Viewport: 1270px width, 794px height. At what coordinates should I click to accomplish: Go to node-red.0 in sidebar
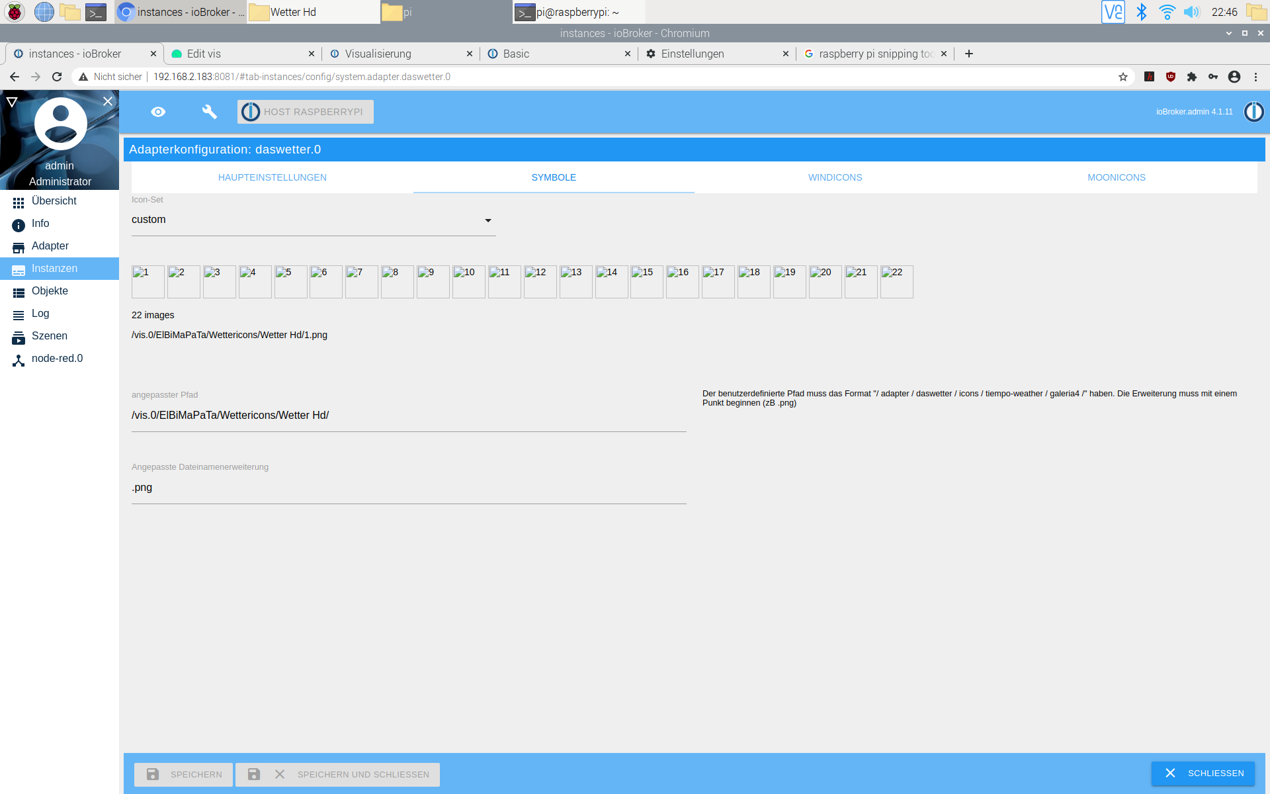click(x=57, y=359)
